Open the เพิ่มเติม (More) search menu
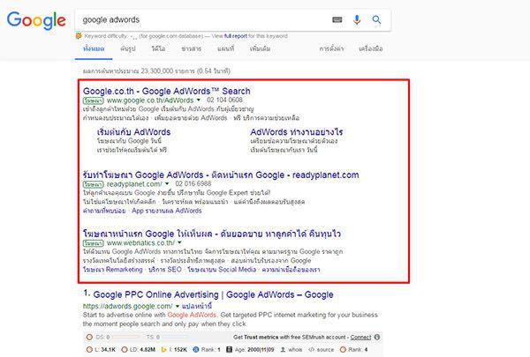Screen dimensions: 530x357 point(260,49)
